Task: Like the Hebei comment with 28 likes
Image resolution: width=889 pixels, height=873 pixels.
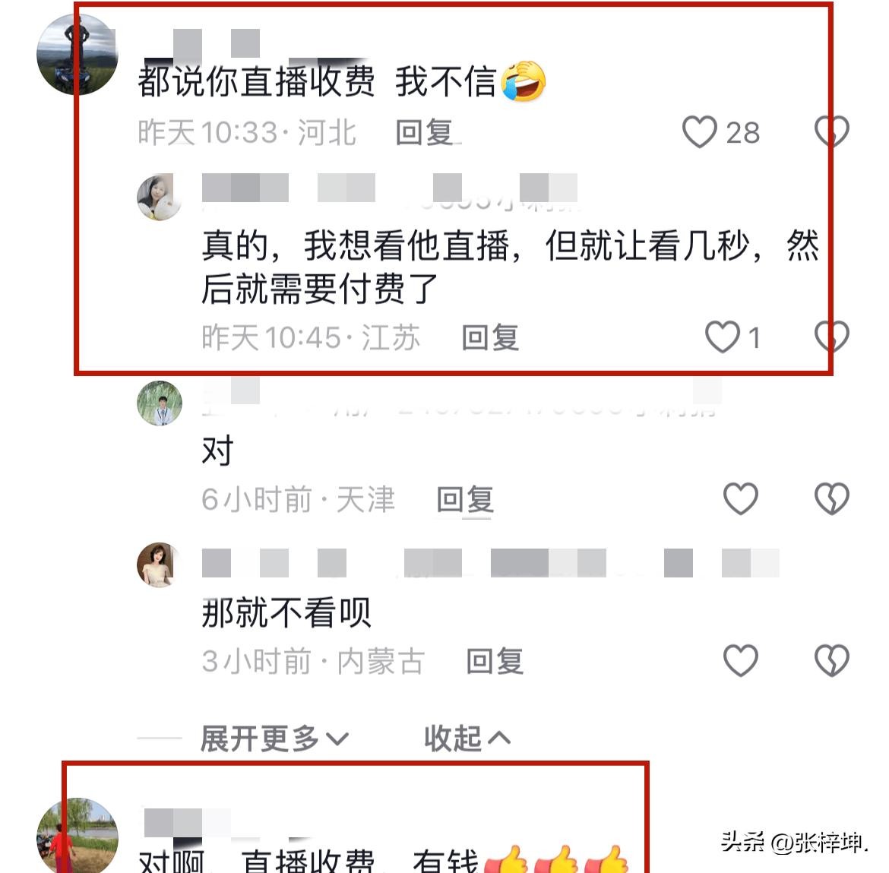Action: pyautogui.click(x=699, y=132)
